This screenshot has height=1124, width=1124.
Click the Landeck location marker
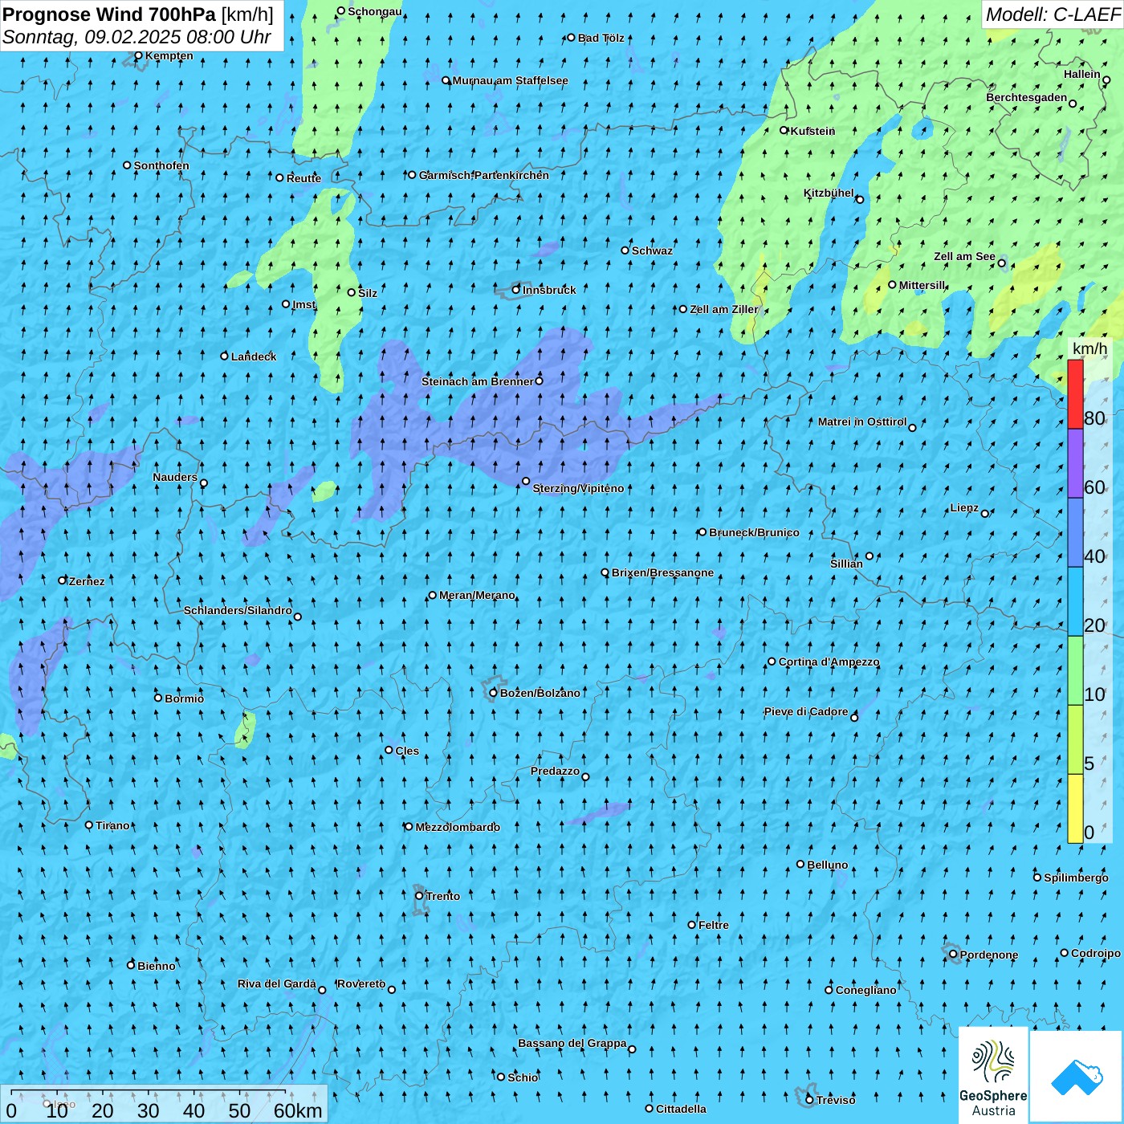coord(225,356)
